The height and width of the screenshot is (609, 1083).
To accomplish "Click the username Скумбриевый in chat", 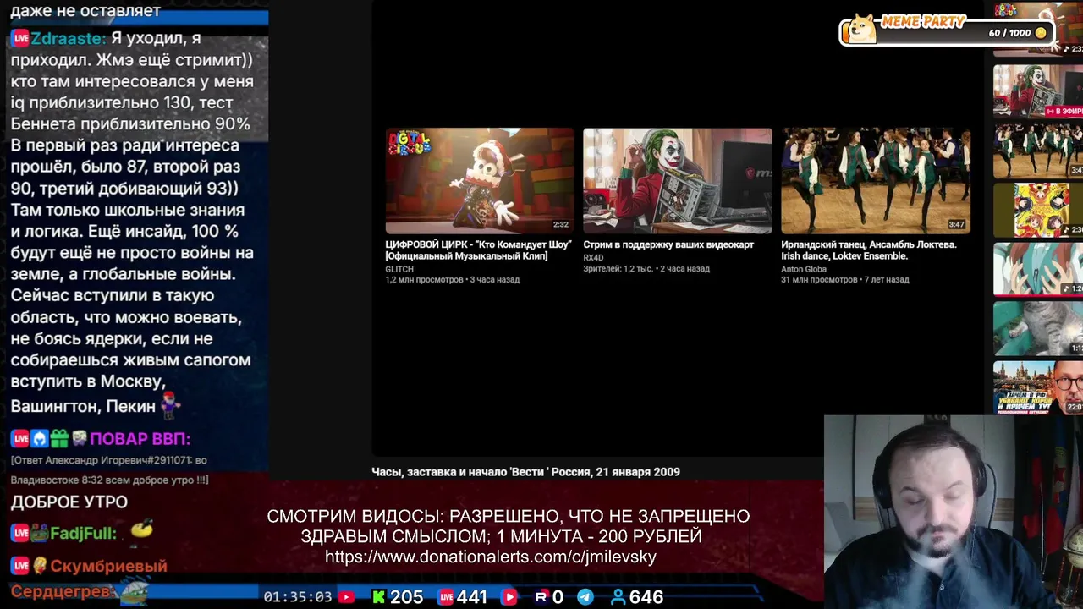I will (x=108, y=566).
